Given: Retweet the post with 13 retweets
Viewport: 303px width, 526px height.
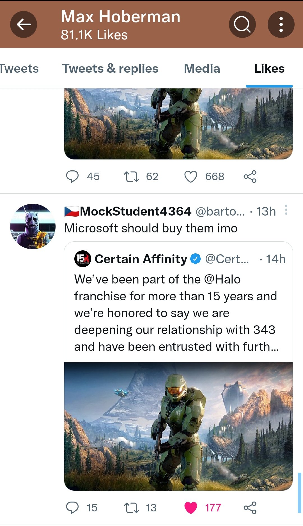Looking at the screenshot, I should (x=131, y=508).
